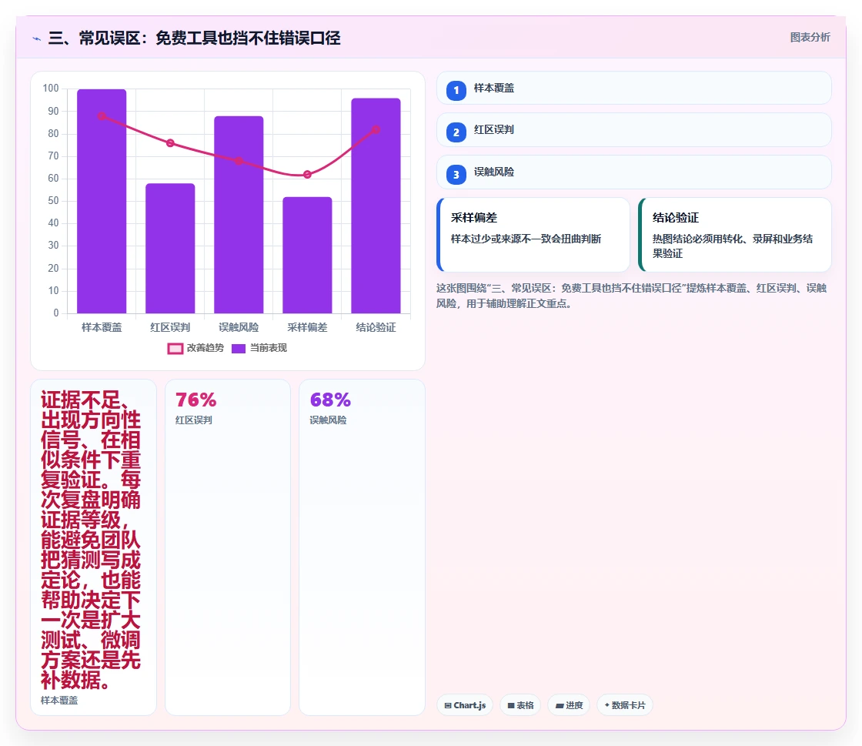Click the y-axis value 0

coord(56,313)
